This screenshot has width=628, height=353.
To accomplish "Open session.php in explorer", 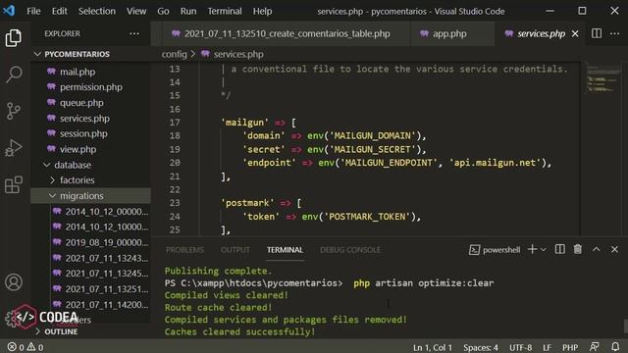I will click(x=90, y=133).
